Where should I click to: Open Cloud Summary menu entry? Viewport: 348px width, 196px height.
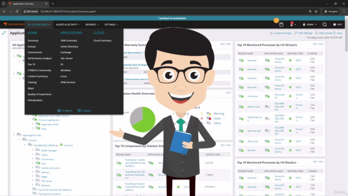coord(102,41)
